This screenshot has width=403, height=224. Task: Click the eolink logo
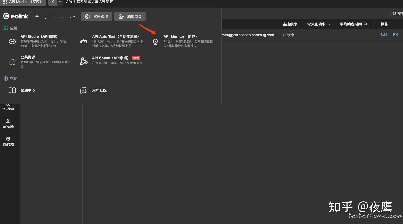(x=16, y=16)
